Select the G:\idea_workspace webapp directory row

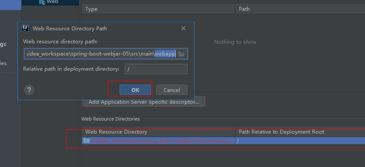pos(224,141)
